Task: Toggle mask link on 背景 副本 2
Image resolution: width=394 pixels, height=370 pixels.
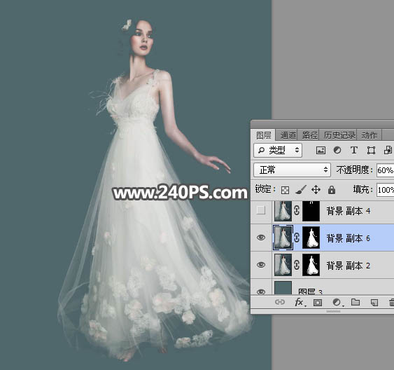Action: pyautogui.click(x=297, y=265)
